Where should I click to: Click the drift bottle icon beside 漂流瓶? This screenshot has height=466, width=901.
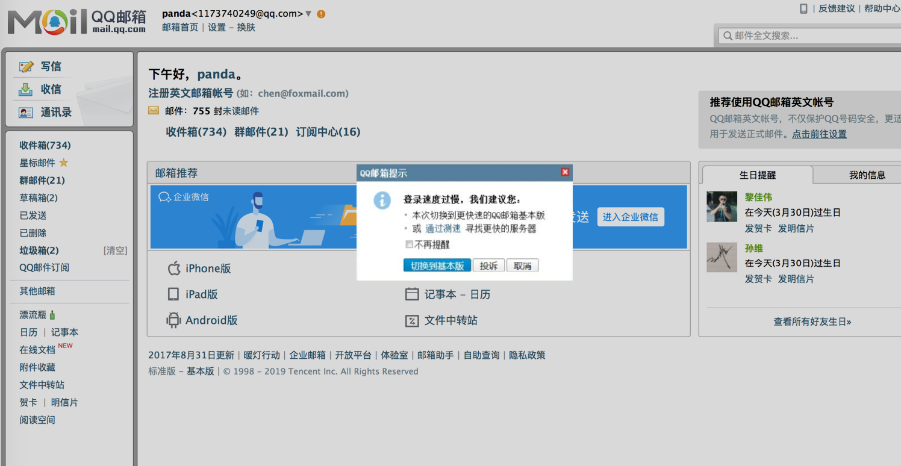(x=52, y=314)
